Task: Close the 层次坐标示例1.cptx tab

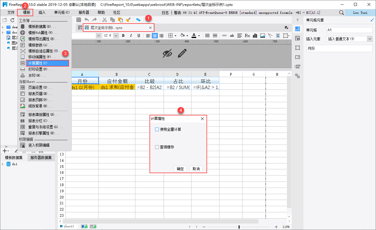Action: coord(150,28)
